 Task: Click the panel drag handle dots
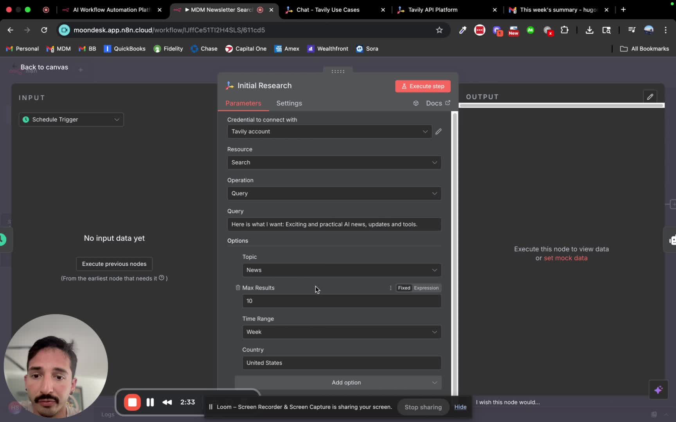[338, 72]
